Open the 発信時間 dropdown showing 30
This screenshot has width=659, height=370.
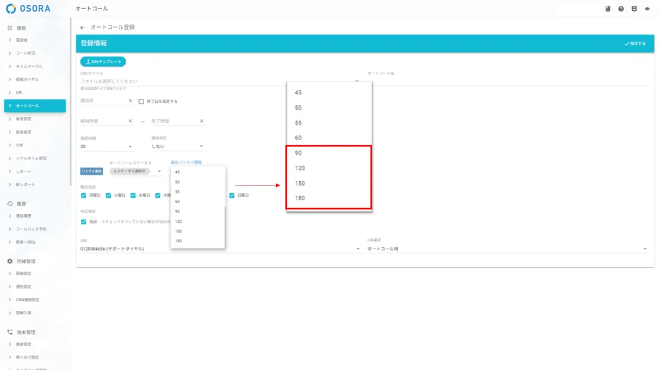pyautogui.click(x=106, y=146)
